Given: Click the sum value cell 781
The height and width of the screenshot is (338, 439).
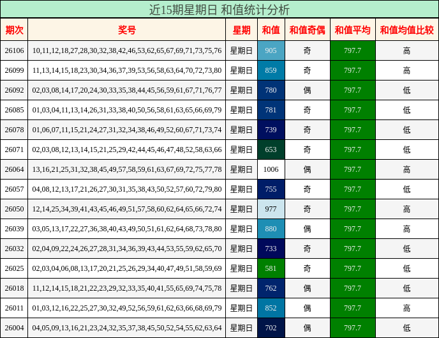Looking at the screenshot, I should (271, 110).
